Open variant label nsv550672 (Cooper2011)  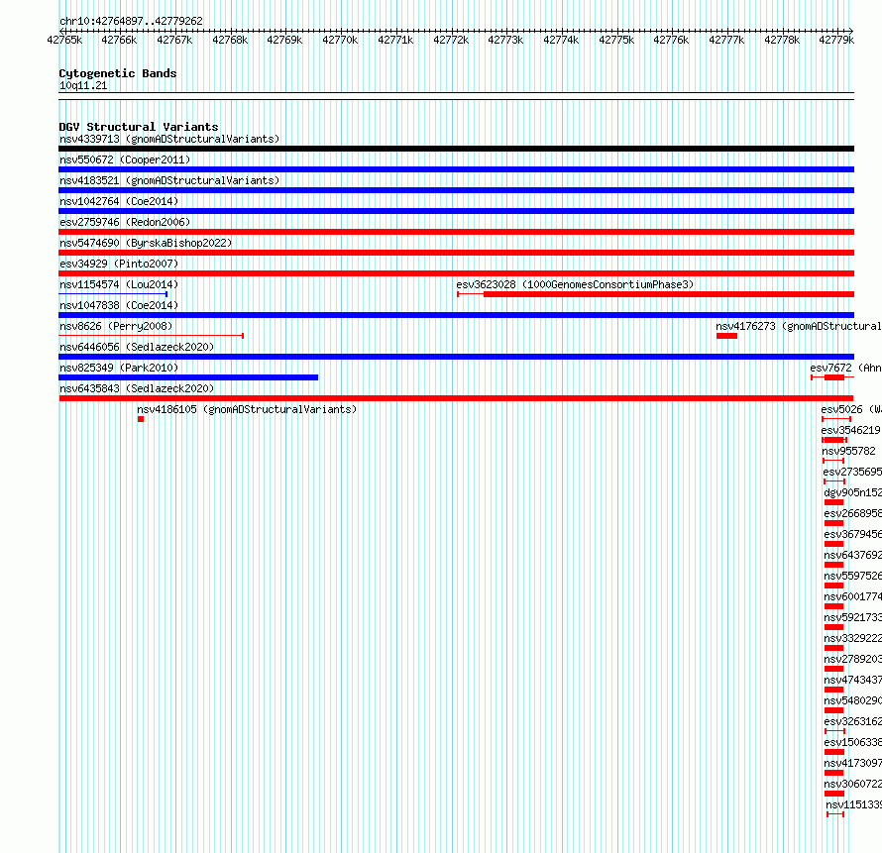tap(125, 160)
